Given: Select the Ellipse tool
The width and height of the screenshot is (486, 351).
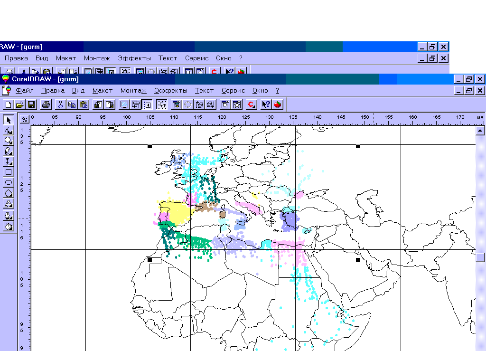Looking at the screenshot, I should click(x=9, y=182).
